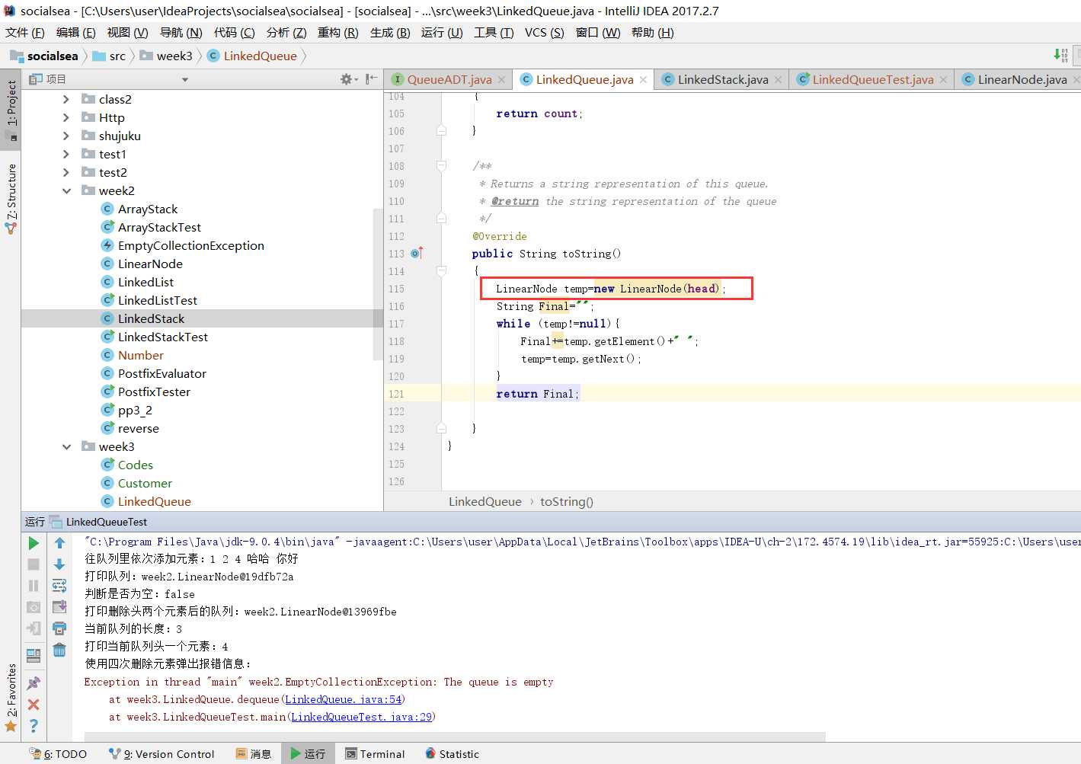Open the VCS (S) menu
This screenshot has width=1081, height=764.
click(x=544, y=32)
